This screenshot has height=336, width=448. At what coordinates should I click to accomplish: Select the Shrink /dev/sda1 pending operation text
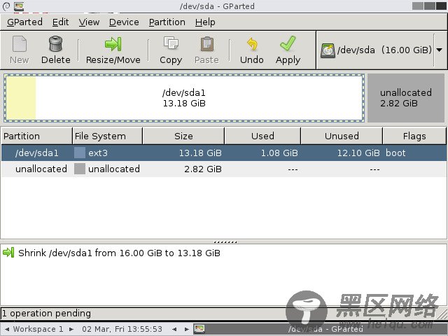tap(119, 253)
